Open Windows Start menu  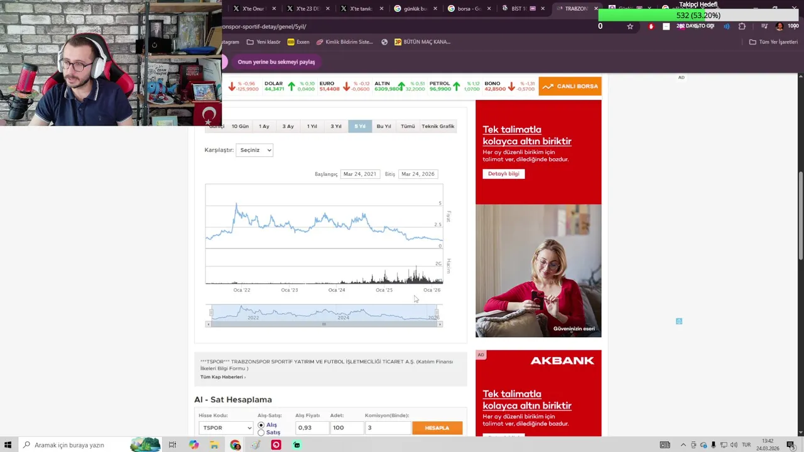pyautogui.click(x=8, y=445)
